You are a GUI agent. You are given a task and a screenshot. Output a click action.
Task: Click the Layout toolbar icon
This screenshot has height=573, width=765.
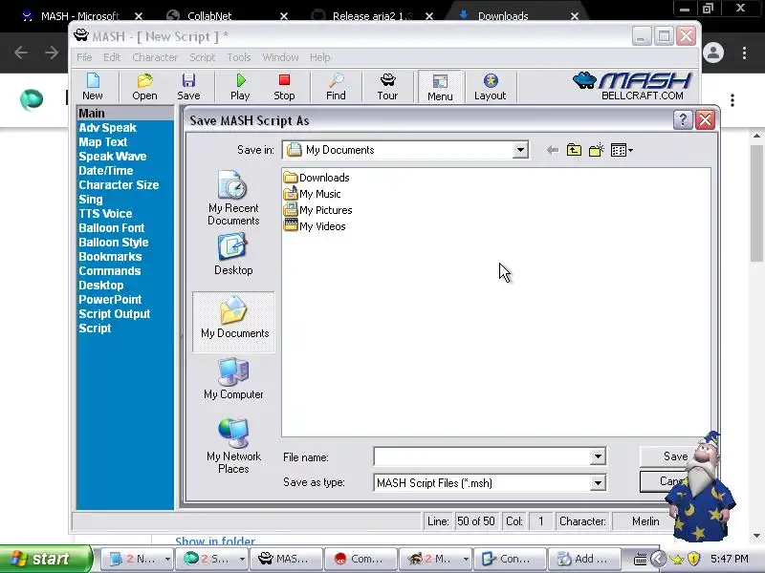click(491, 86)
